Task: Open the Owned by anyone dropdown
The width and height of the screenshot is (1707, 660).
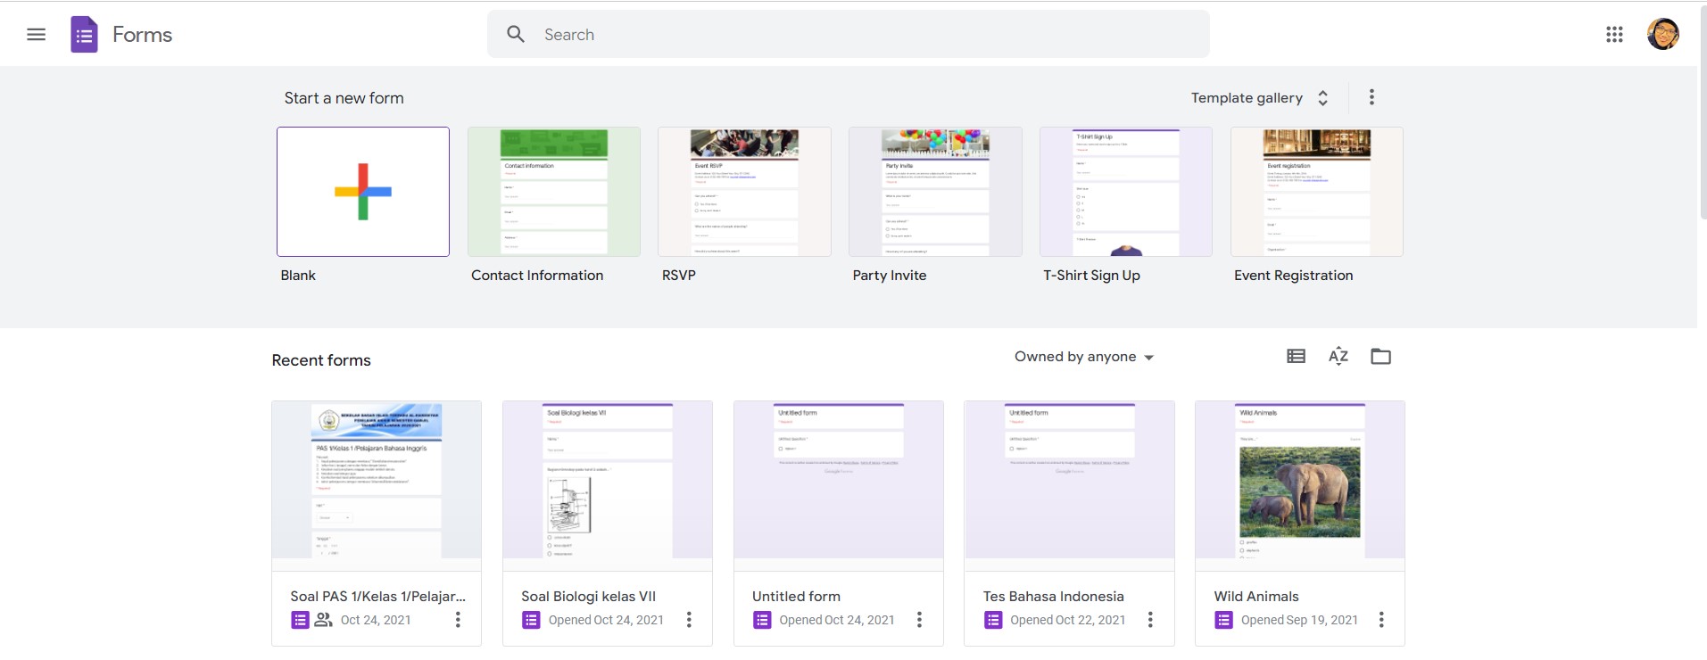Action: (x=1083, y=357)
